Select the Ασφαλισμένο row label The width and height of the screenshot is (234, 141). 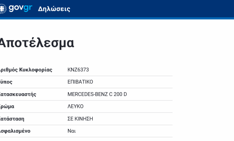tap(15, 131)
